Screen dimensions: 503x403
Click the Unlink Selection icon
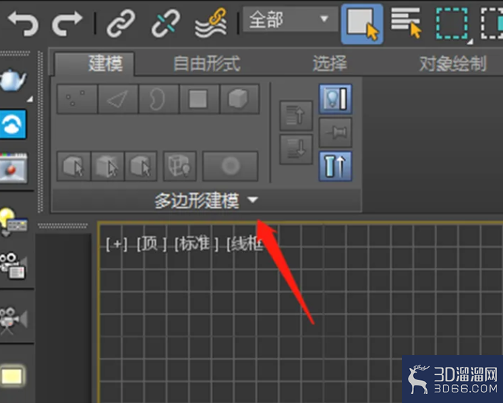coord(165,23)
